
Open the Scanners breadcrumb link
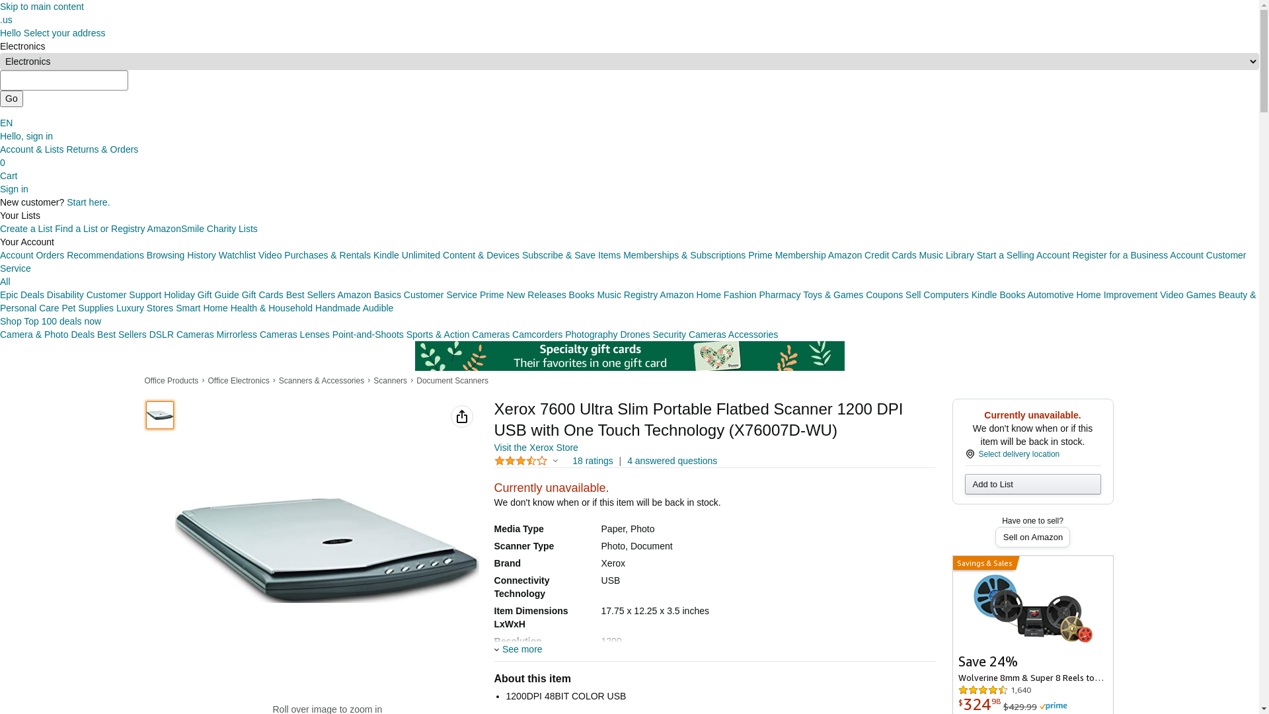[x=390, y=381]
